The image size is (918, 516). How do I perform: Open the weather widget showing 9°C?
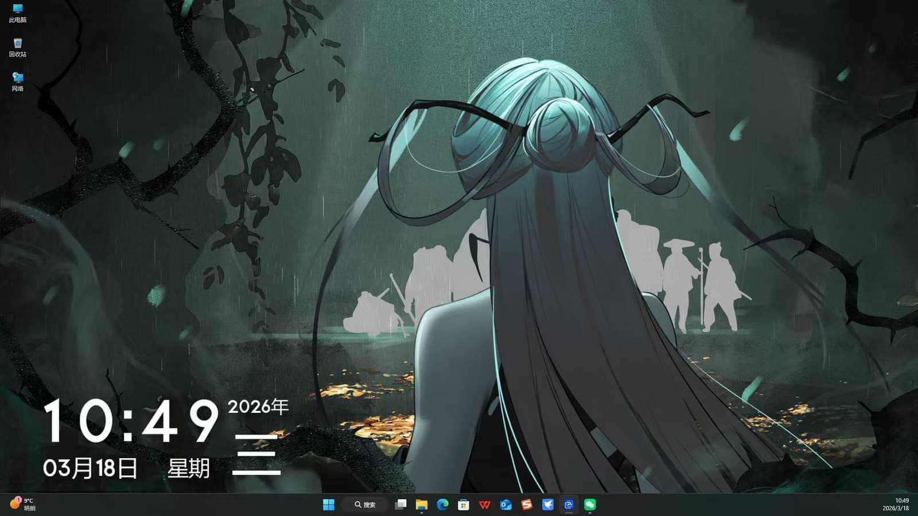(23, 505)
